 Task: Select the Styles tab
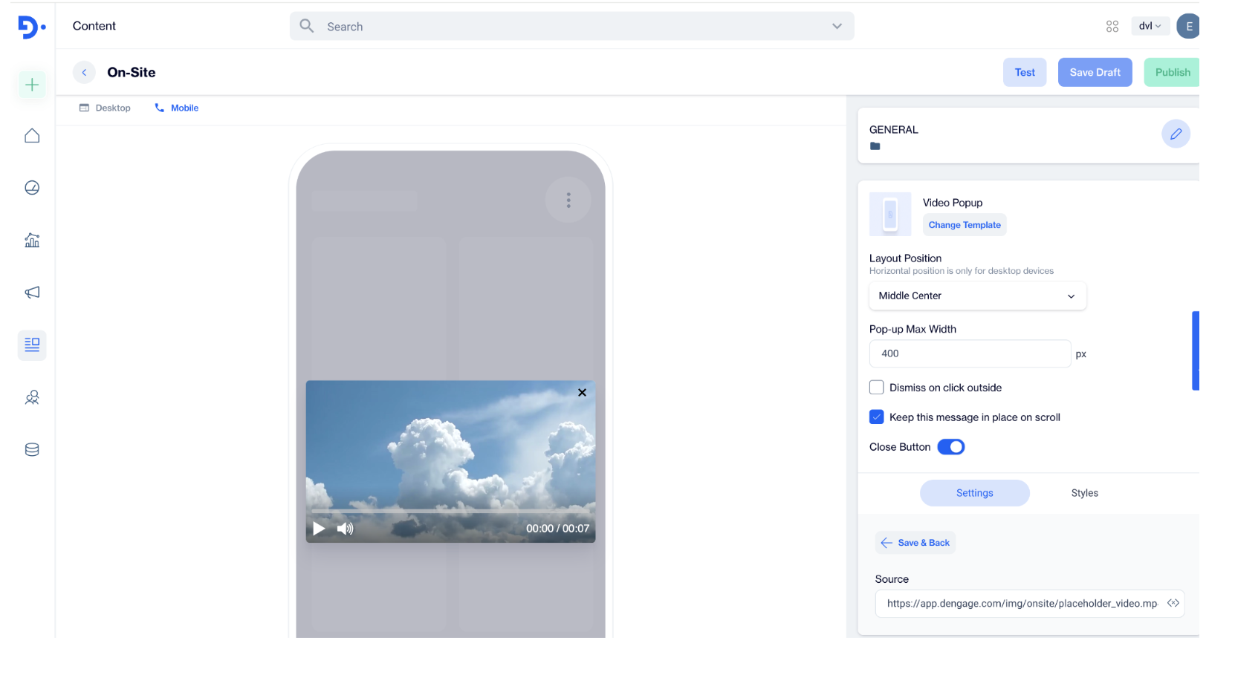click(x=1085, y=493)
